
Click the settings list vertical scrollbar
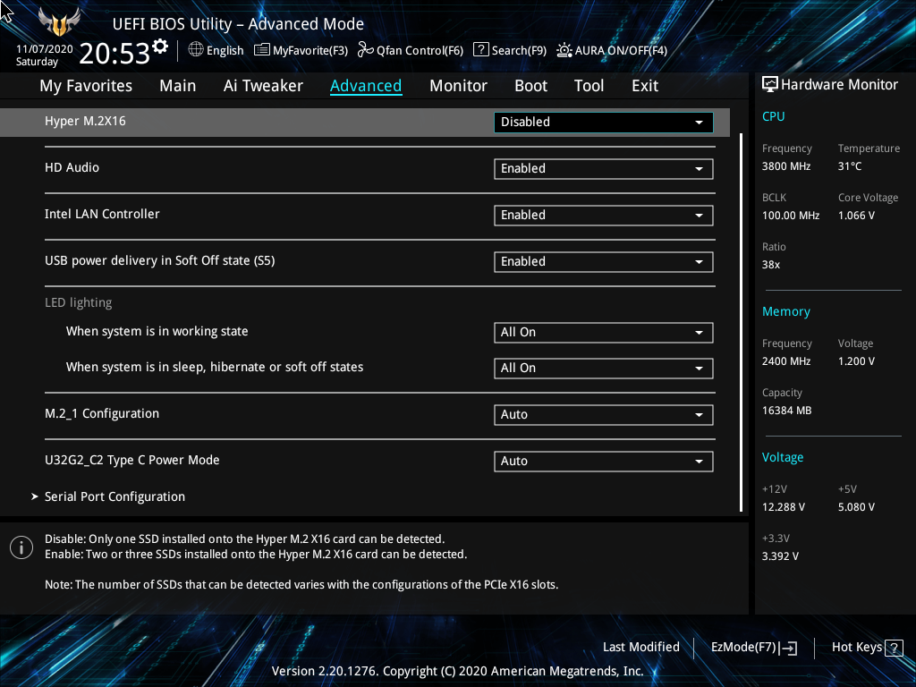[x=741, y=322]
